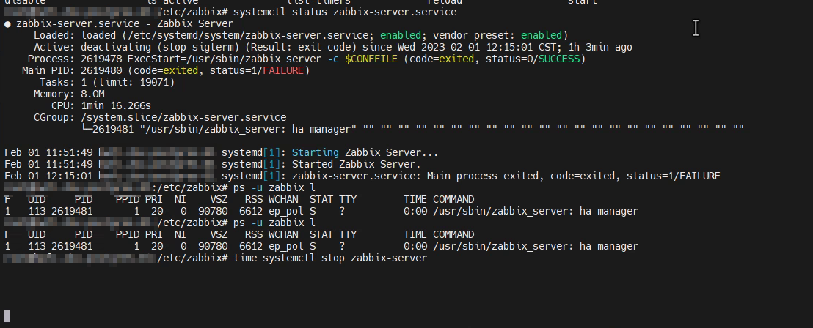Screen dimensions: 813x328
Task: Click the 'Tasks: 1 (limit: 19071)' line
Action: click(x=107, y=82)
